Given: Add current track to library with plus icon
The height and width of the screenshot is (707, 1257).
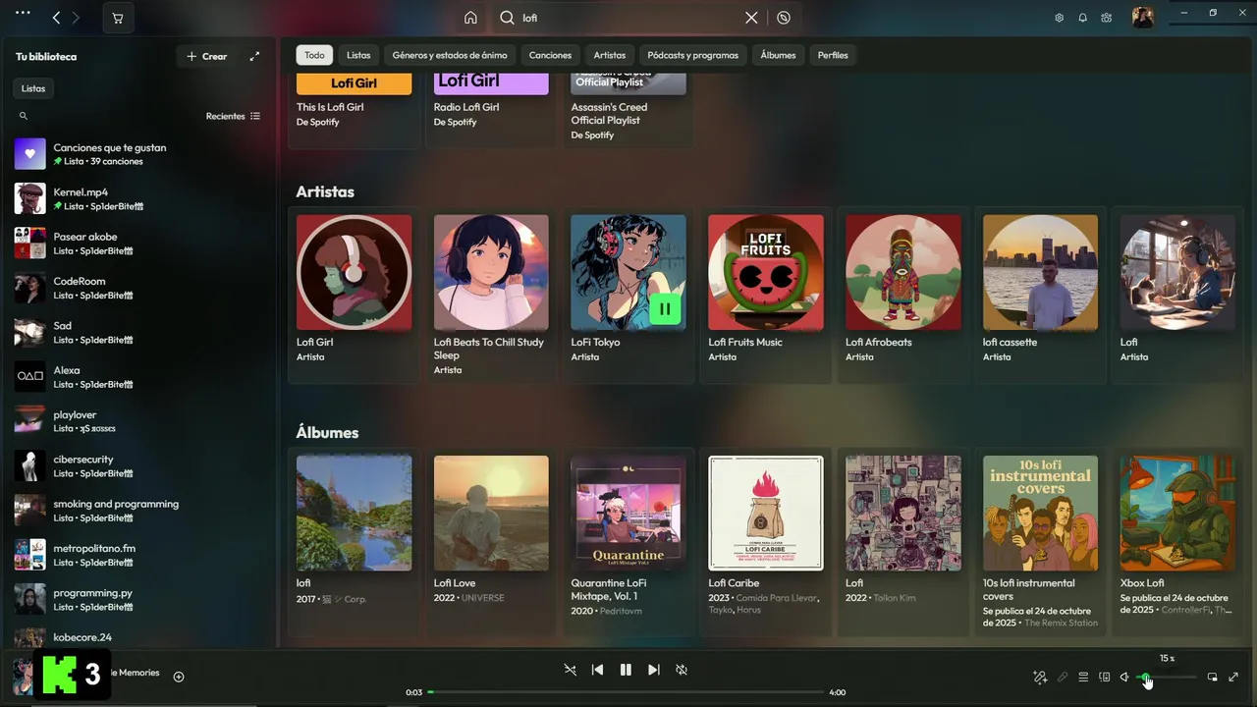Looking at the screenshot, I should [x=179, y=677].
